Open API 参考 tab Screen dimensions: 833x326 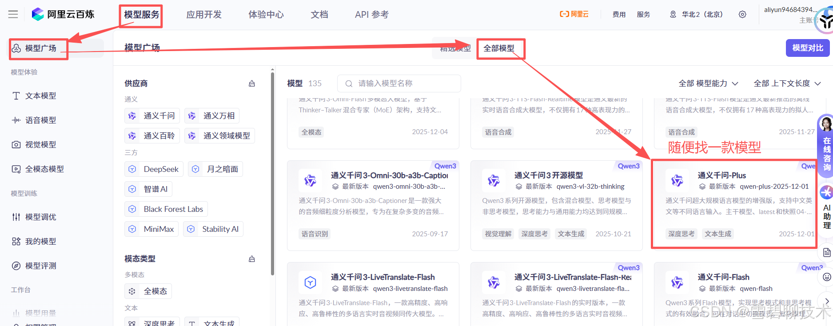(x=372, y=15)
